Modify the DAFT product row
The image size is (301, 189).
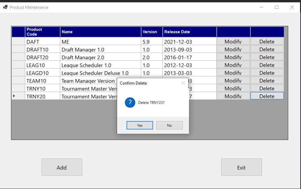233,41
